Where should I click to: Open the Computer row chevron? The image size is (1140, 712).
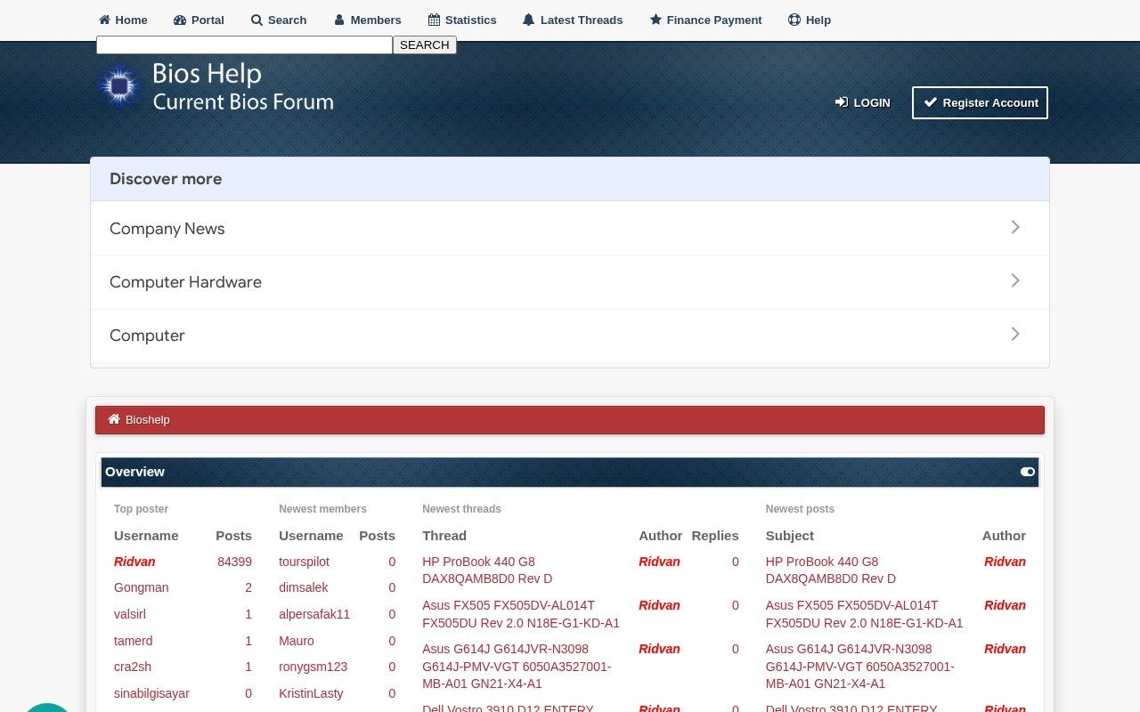1015,334
